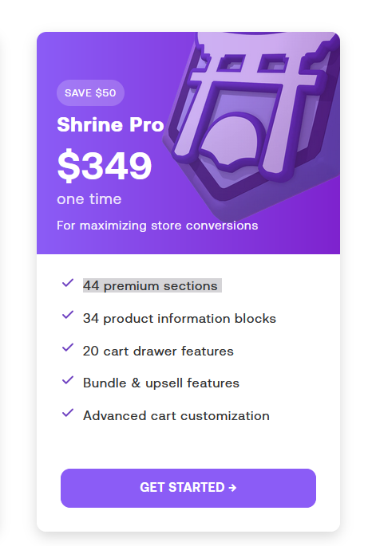Click the arched doorway in shrine illustration
This screenshot has height=546, width=372.
(x=232, y=139)
